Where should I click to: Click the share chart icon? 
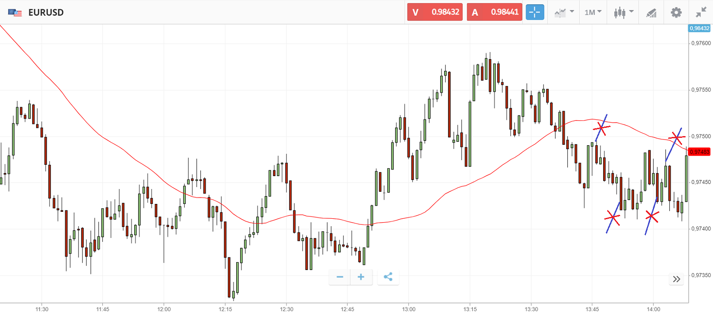[388, 277]
